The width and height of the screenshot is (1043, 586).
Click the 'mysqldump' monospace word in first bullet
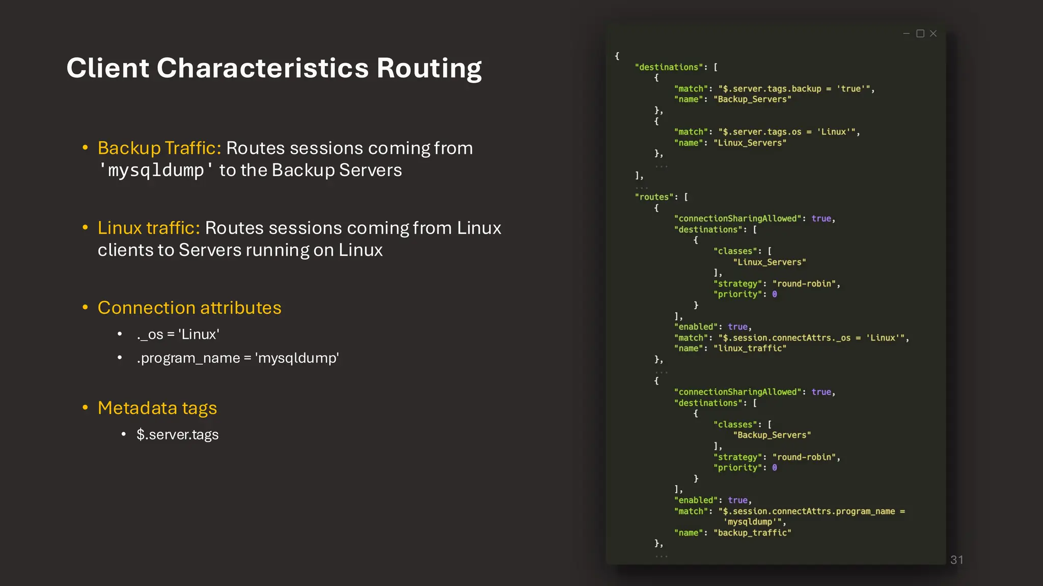155,170
